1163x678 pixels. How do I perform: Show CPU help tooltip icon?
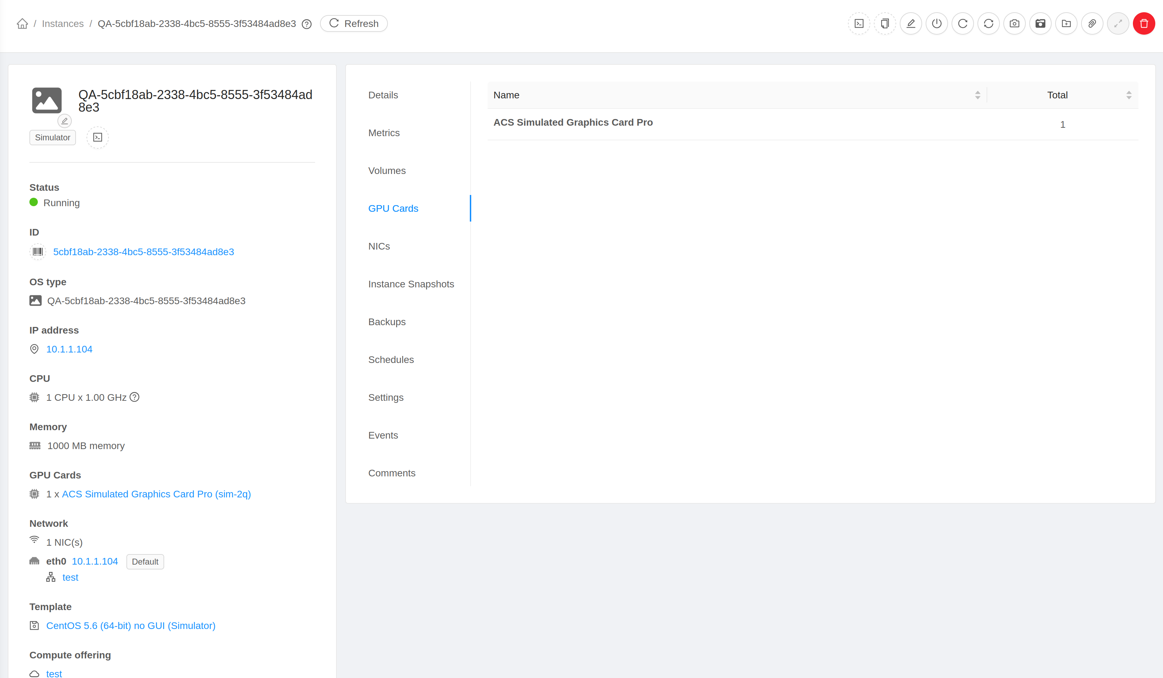(x=134, y=397)
